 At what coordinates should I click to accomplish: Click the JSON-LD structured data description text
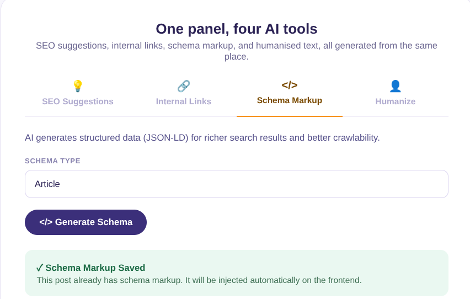202,138
